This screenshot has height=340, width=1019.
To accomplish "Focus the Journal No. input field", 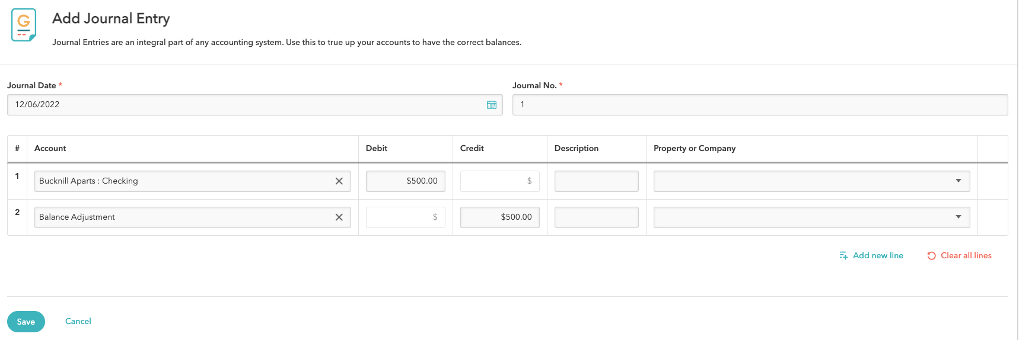I will 759,105.
